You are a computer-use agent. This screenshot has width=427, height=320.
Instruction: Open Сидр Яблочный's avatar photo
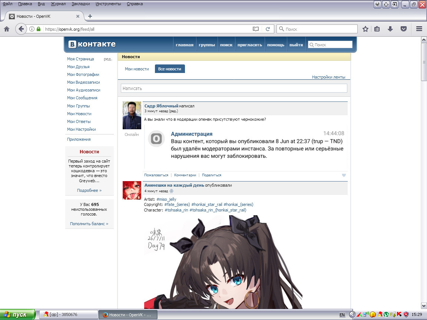(132, 116)
